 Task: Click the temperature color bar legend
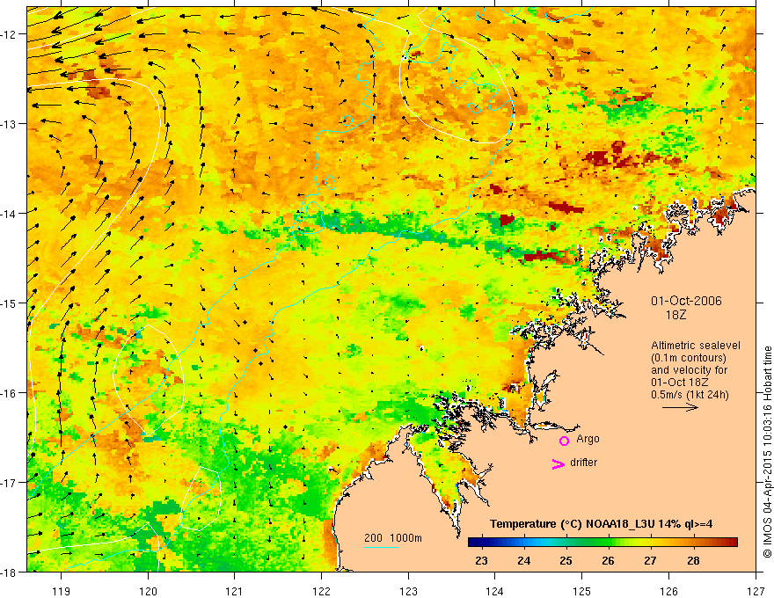pyautogui.click(x=602, y=543)
